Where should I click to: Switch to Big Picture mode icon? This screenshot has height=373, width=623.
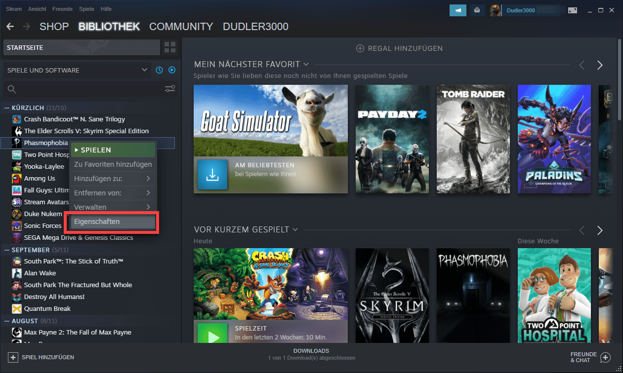573,10
